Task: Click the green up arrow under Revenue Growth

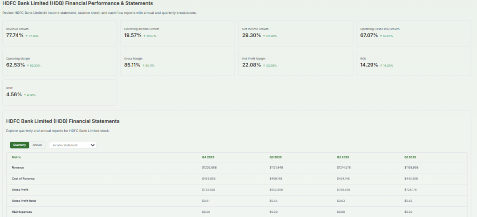Action: coord(26,36)
